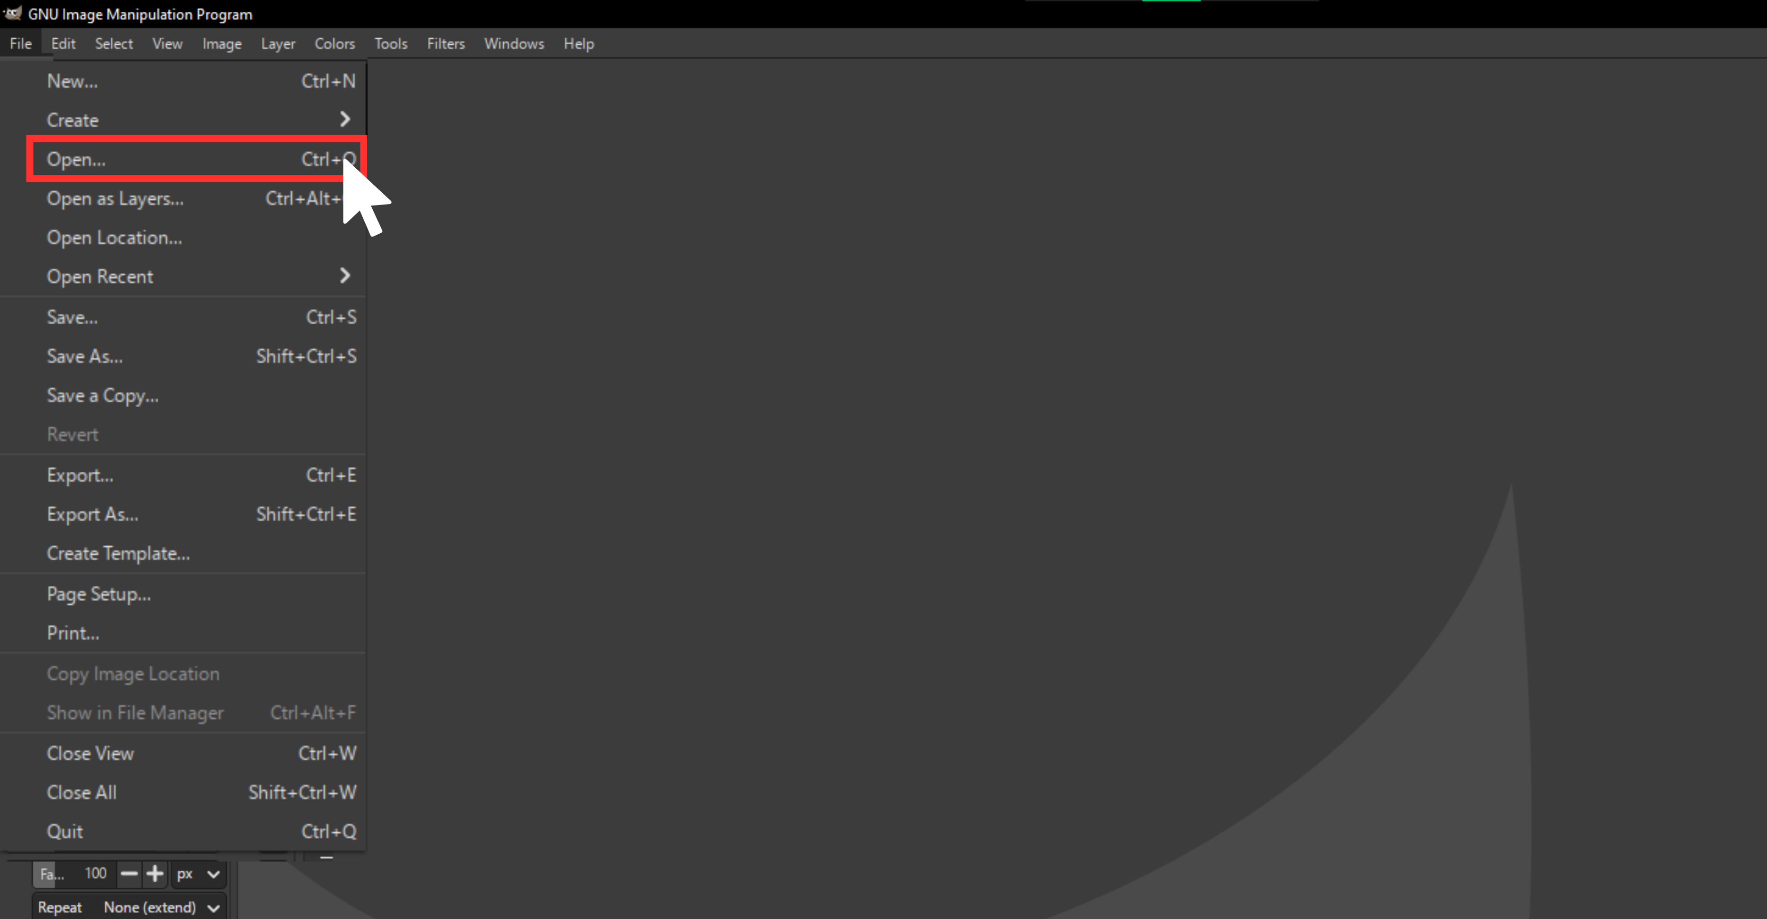This screenshot has height=919, width=1767.
Task: Choose Print... from the File menu
Action: (x=184, y=632)
